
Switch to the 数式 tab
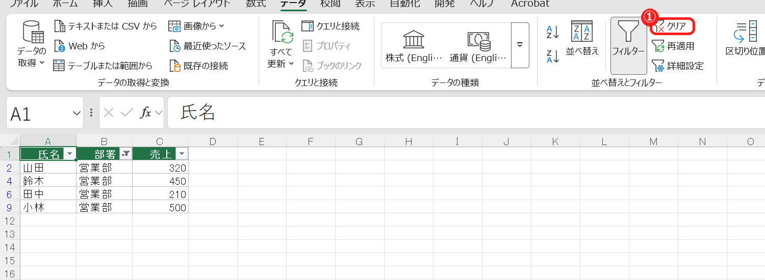[x=256, y=4]
